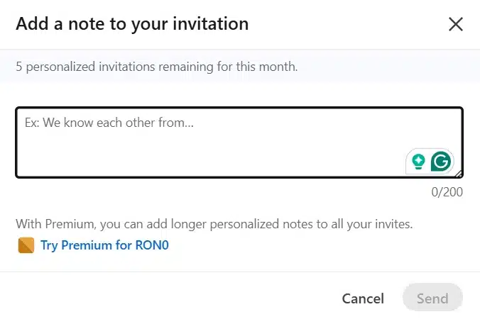Click the 'Ex: We know each other' placeholder
Screen dimensions: 480x319
click(x=109, y=123)
